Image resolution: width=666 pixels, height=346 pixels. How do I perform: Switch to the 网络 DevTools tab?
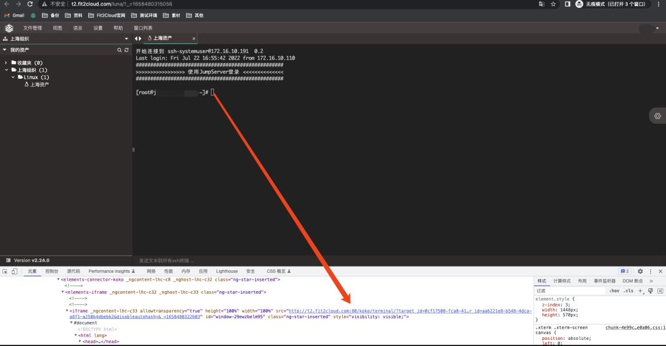click(x=151, y=272)
